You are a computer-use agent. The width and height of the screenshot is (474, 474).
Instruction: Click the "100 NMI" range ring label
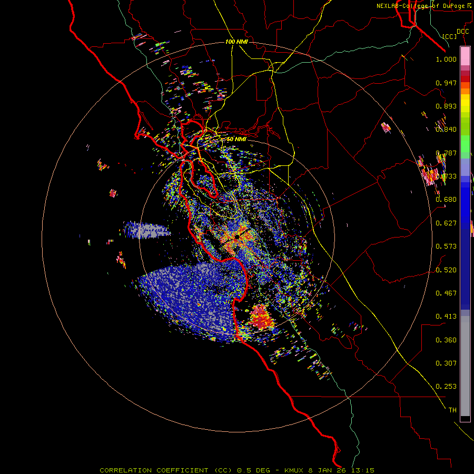[236, 42]
